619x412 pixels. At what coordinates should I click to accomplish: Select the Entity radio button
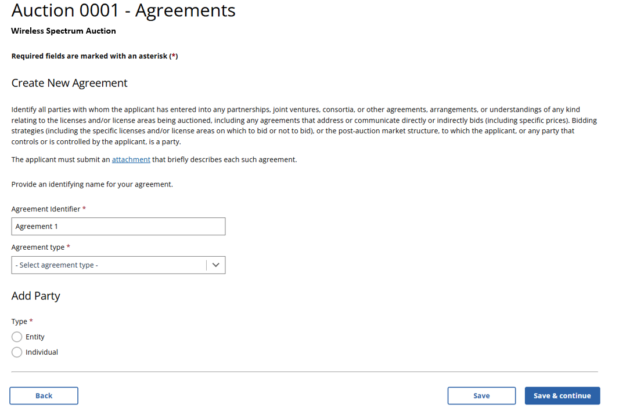[17, 337]
